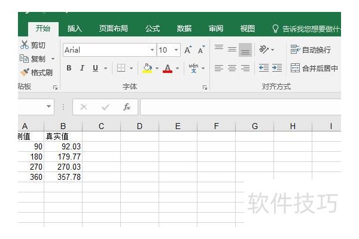The width and height of the screenshot is (359, 239).
Task: Align text left
Action: tap(219, 68)
